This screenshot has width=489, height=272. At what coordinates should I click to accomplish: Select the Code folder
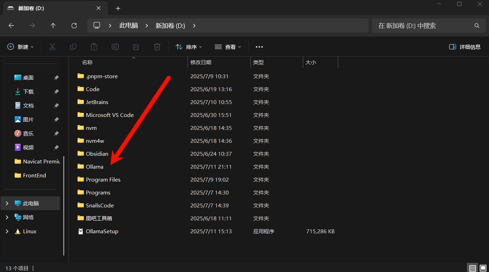(93, 89)
